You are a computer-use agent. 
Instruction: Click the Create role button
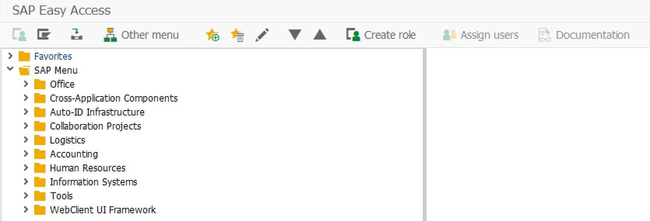381,35
